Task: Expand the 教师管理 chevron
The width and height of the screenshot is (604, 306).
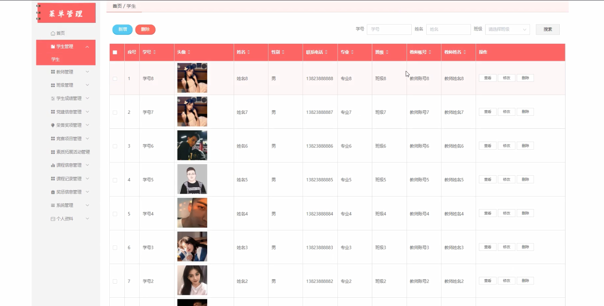Action: tap(87, 72)
